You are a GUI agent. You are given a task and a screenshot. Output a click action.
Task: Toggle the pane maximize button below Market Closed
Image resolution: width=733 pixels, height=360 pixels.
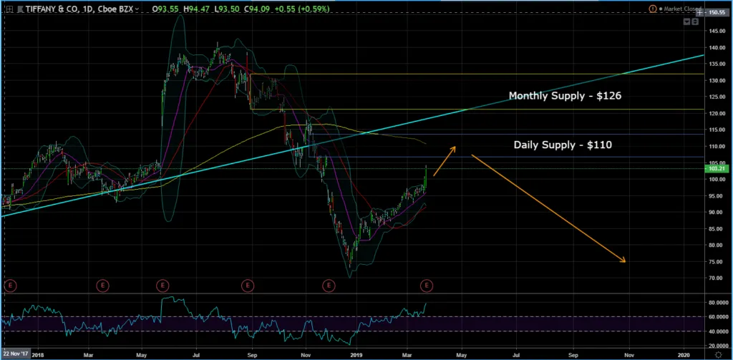click(x=694, y=22)
